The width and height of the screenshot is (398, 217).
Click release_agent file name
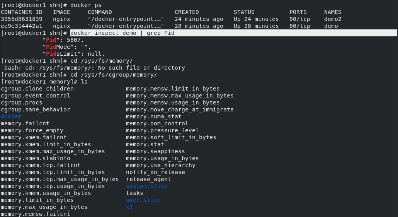click(148, 179)
